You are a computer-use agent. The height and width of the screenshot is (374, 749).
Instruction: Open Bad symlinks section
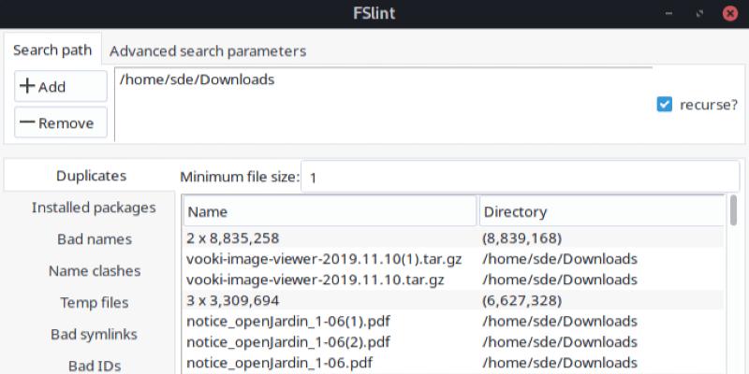click(93, 334)
